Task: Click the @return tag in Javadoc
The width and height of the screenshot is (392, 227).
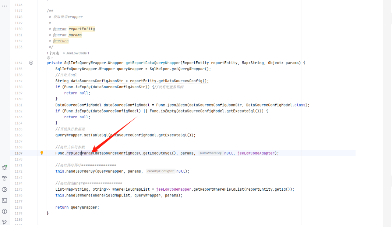Action: (61, 41)
